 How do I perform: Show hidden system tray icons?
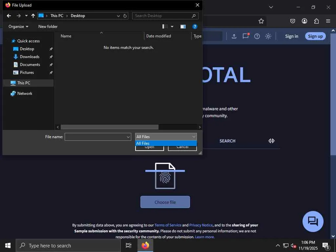[x=278, y=245]
